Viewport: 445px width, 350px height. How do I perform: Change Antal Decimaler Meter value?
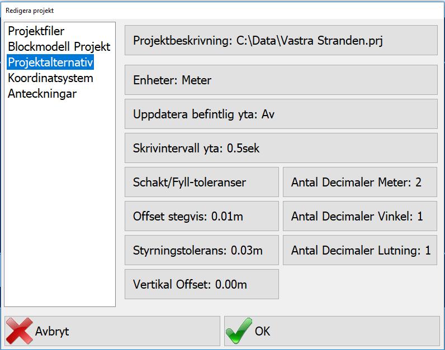360,182
